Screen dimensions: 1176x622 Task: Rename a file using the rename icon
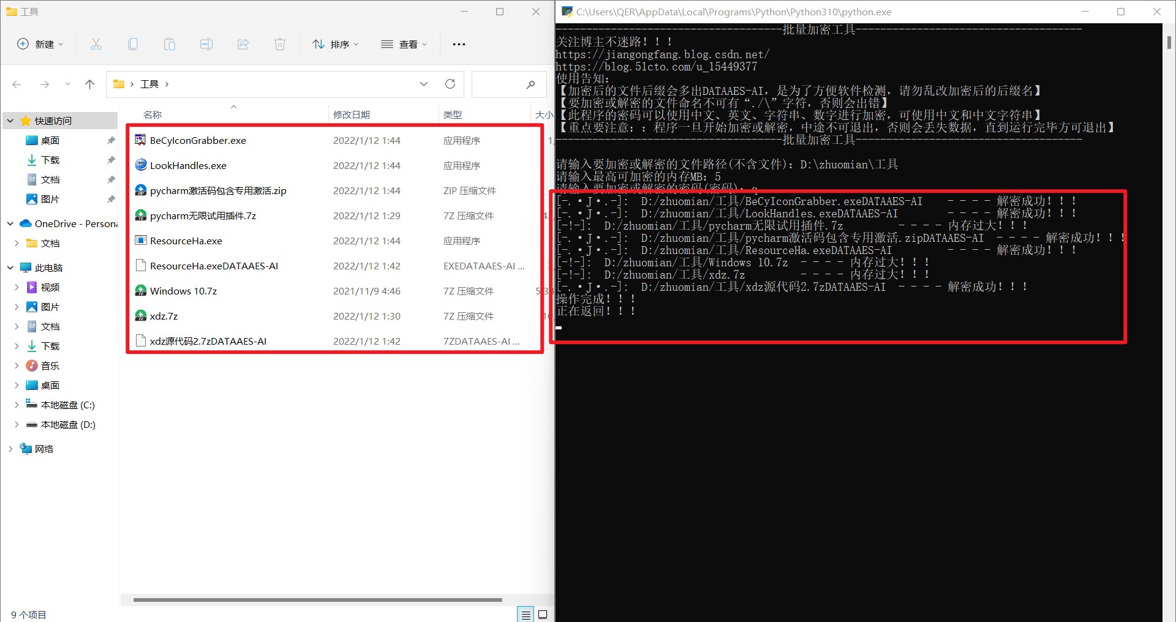point(206,43)
